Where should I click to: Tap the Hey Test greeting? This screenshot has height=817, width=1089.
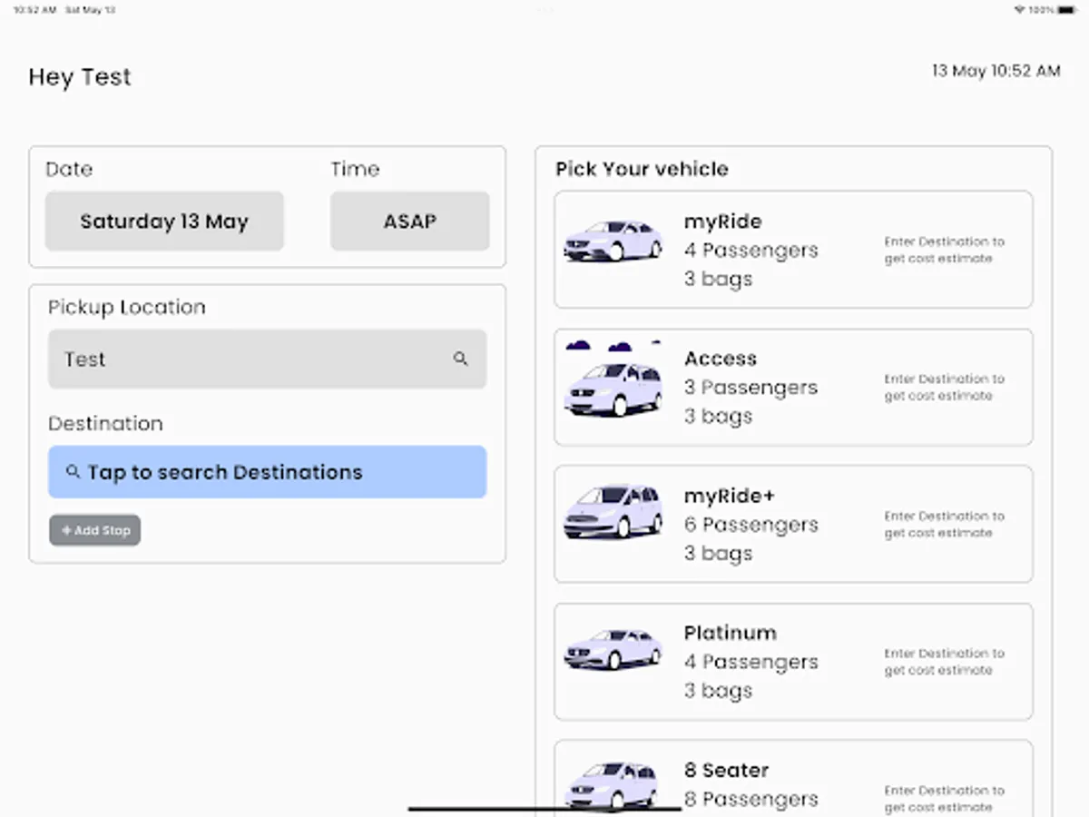80,77
